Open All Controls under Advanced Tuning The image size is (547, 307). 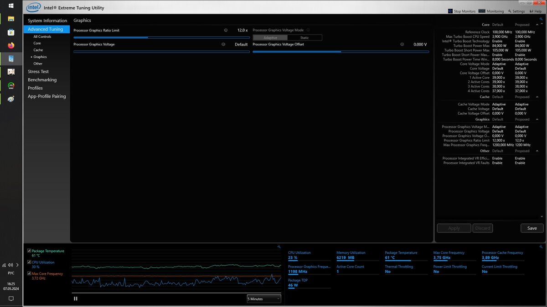pos(42,36)
